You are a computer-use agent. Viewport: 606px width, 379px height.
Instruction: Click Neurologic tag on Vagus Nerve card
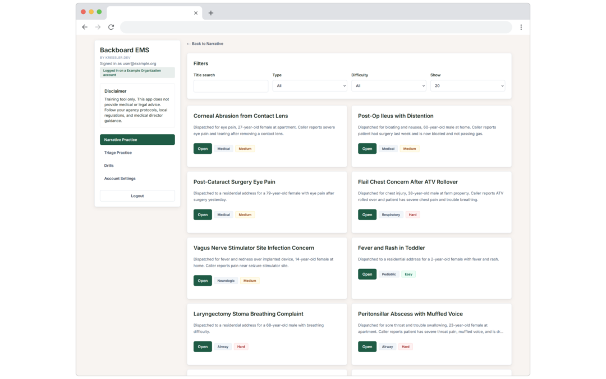click(x=226, y=281)
